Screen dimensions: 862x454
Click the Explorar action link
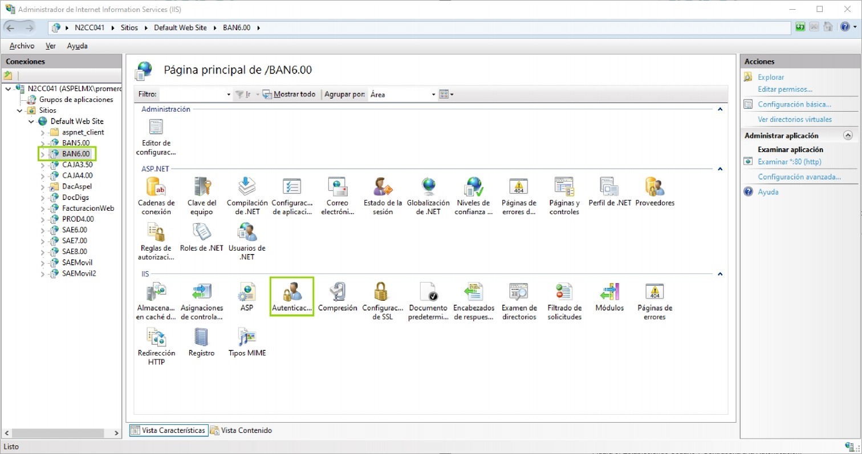pyautogui.click(x=771, y=77)
